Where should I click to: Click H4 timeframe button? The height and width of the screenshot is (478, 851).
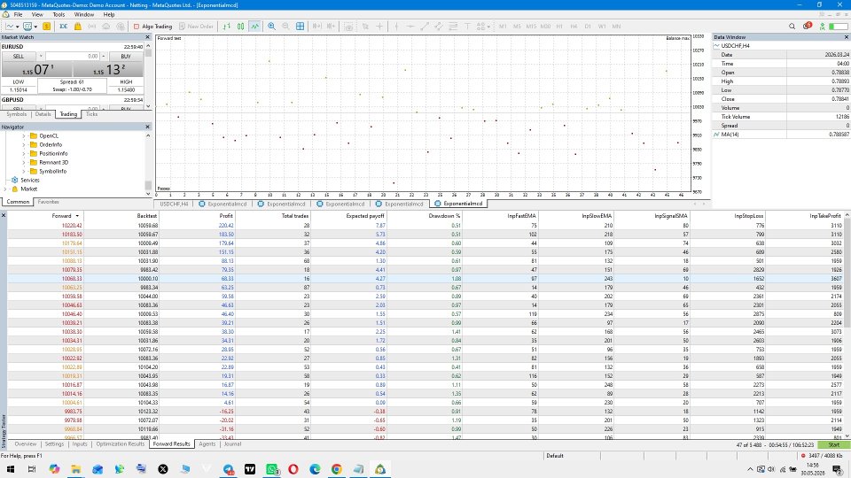tap(574, 26)
